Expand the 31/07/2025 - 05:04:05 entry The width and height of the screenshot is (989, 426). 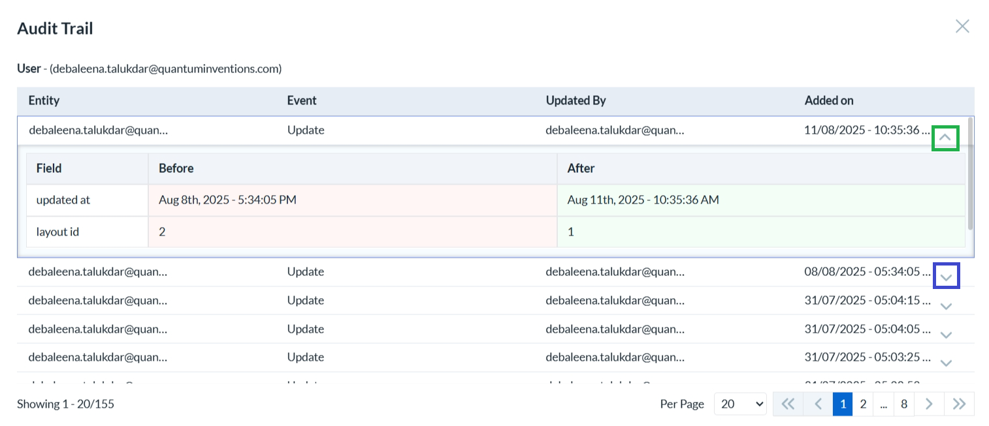pos(945,333)
